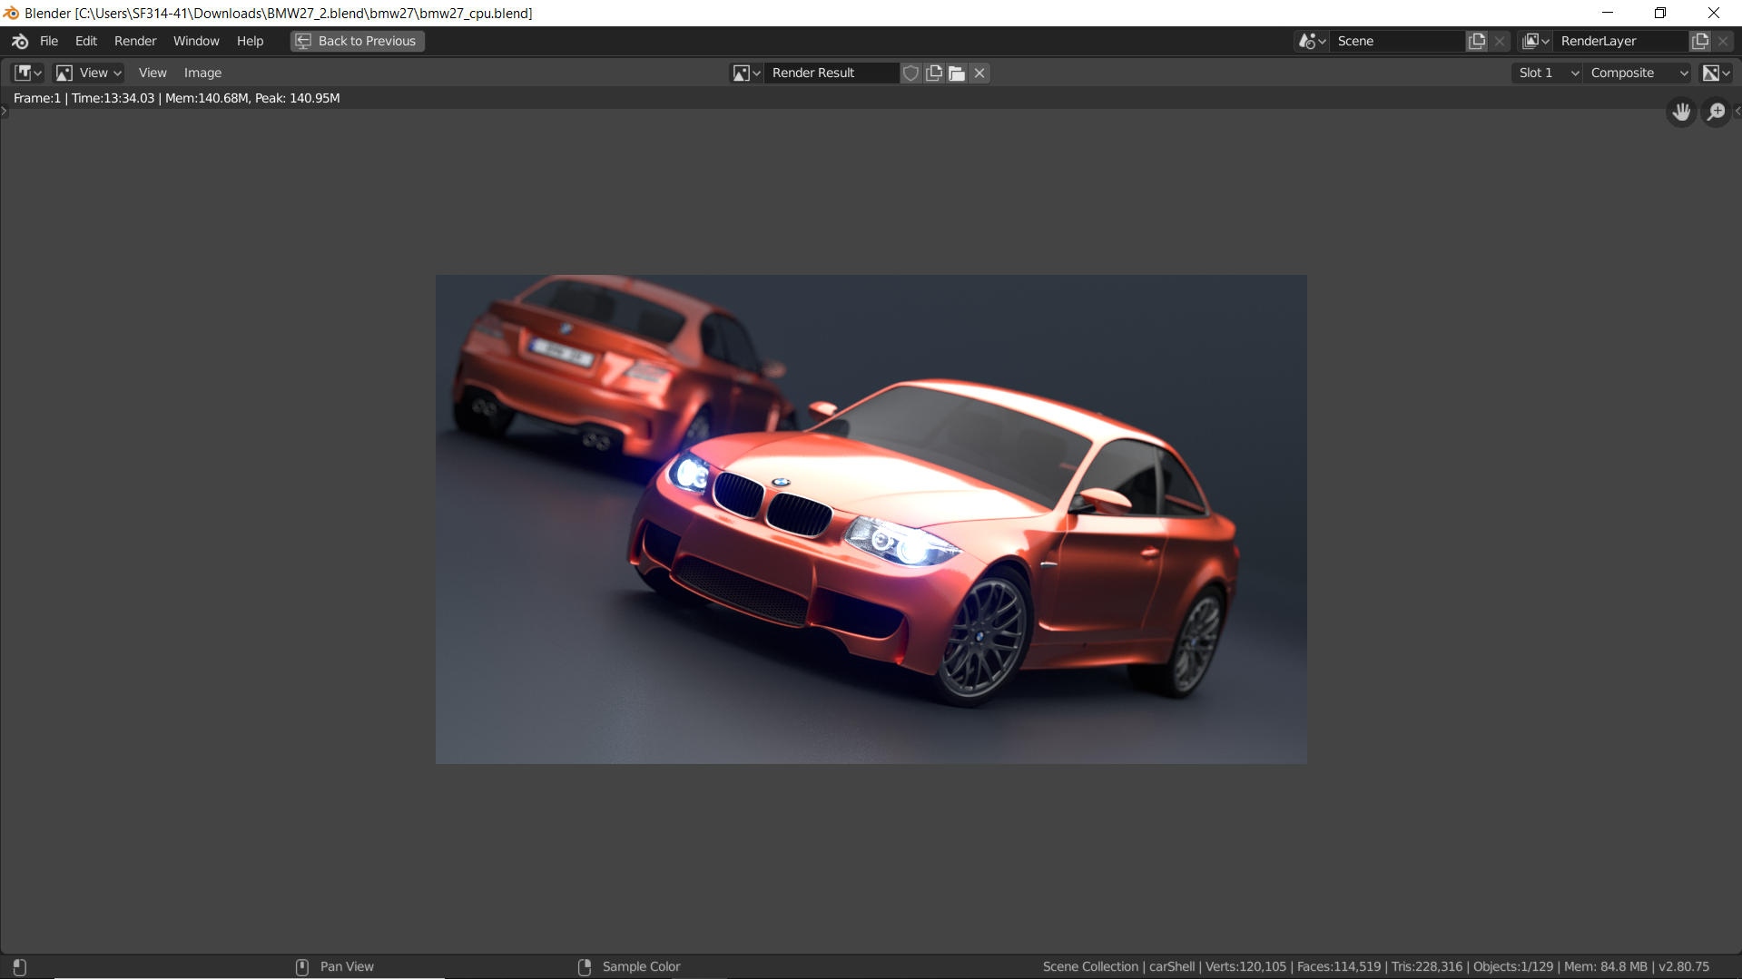1742x979 pixels.
Task: Open the Window menu
Action: [x=196, y=41]
